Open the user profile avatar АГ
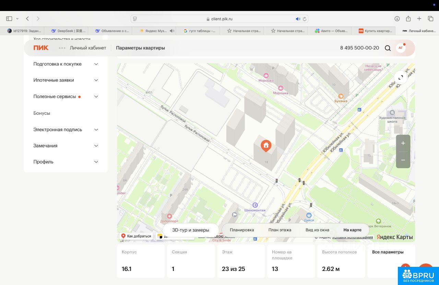Image resolution: width=439 pixels, height=285 pixels. 401,48
